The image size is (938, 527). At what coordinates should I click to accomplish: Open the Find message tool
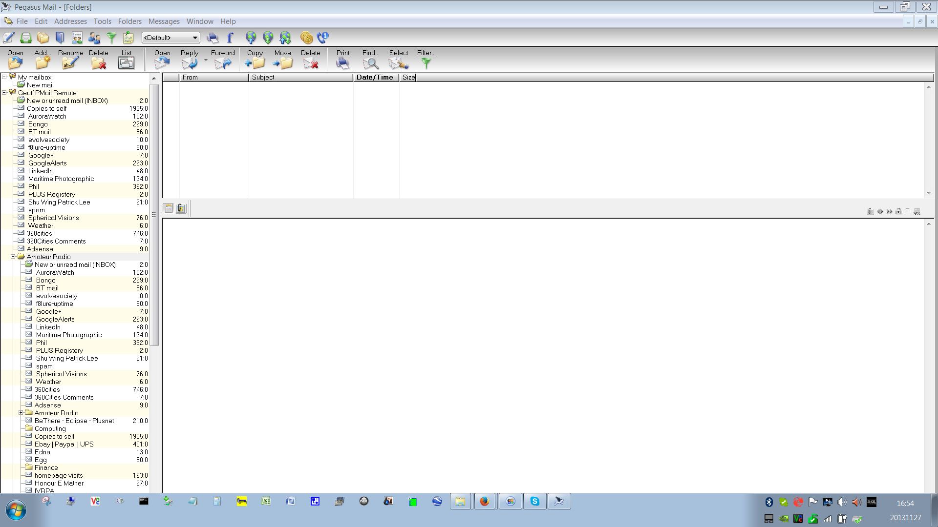click(x=371, y=59)
